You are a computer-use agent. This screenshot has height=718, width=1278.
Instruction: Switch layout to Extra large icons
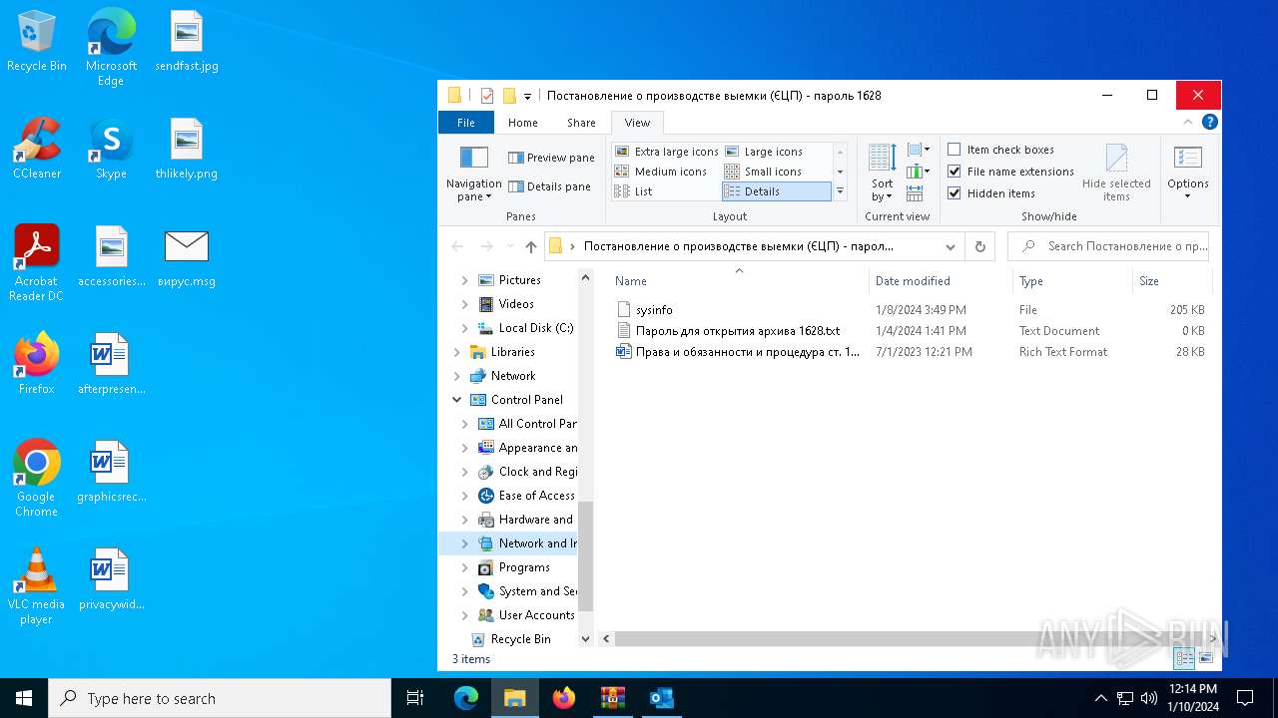coord(666,152)
